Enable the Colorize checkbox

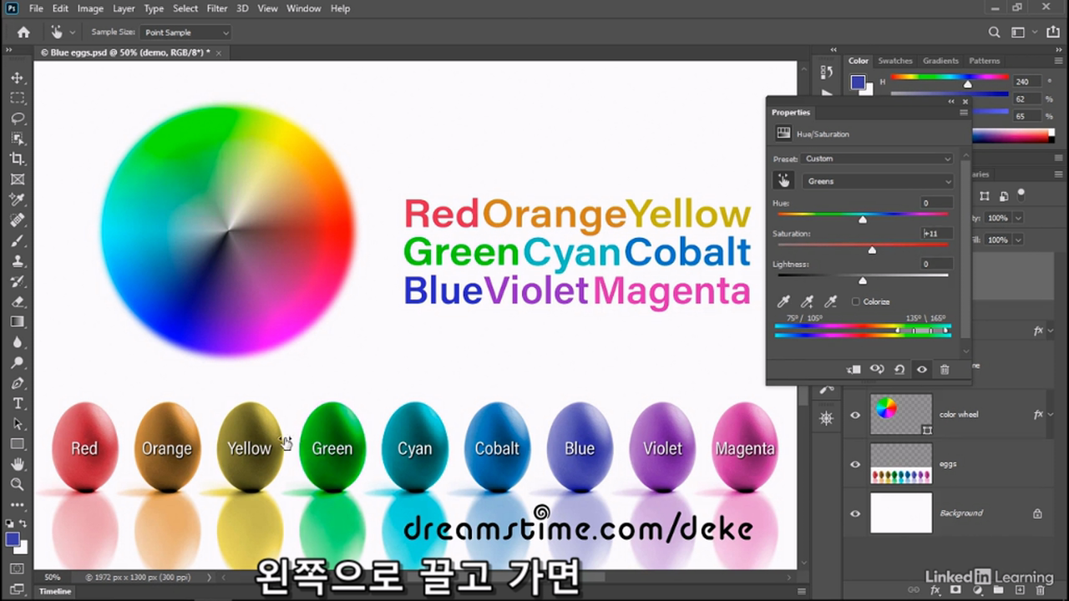[x=855, y=301]
